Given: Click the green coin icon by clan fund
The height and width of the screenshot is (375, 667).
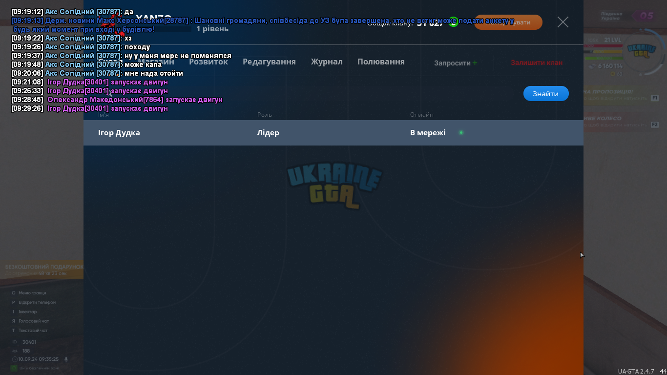Looking at the screenshot, I should [454, 22].
